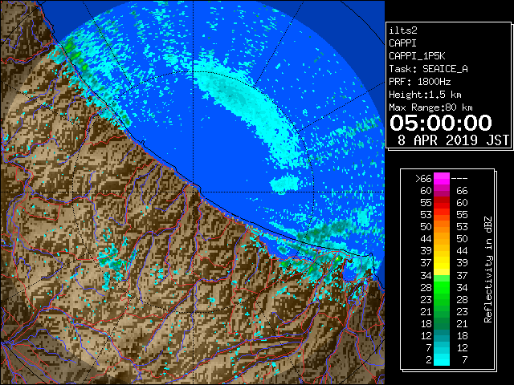This screenshot has width=514, height=385.
Task: Pick the orange 44-50 dBZ legend swatch
Action: 442,239
